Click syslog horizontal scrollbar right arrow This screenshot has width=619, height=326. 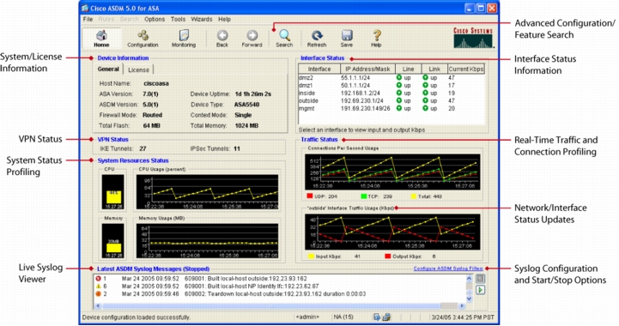[x=462, y=306]
